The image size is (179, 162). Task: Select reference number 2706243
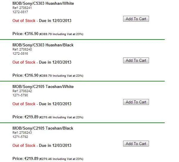pyautogui.click(x=25, y=133)
